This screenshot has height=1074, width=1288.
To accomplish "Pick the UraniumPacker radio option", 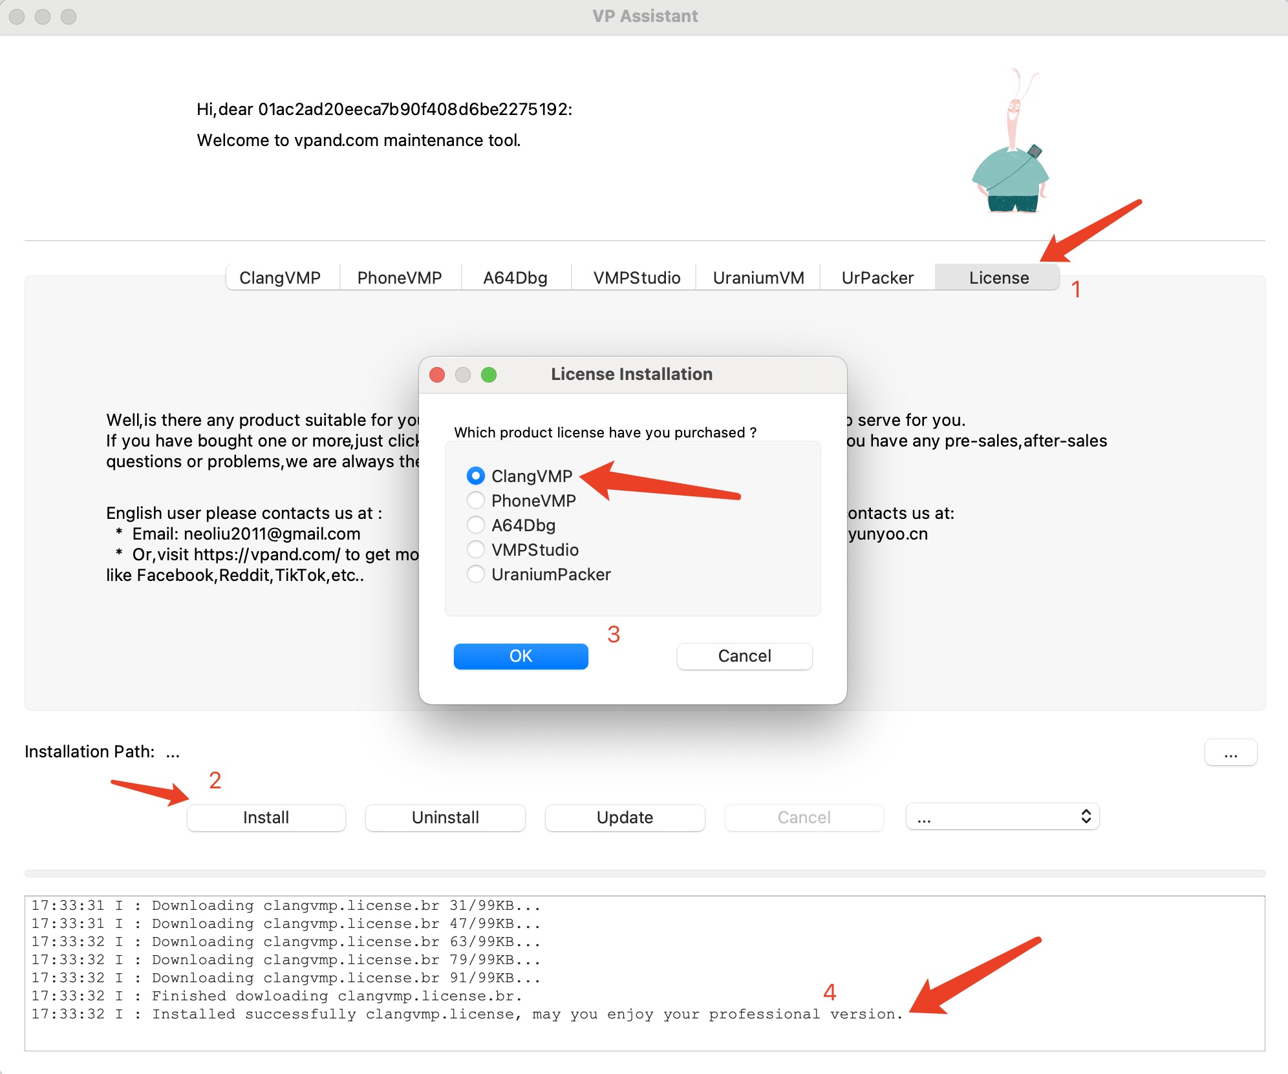I will tap(476, 574).
